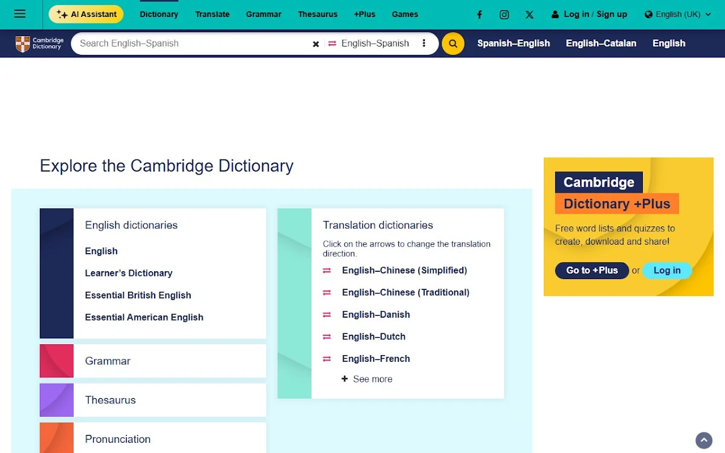The image size is (725, 453).
Task: Visit the Facebook page icon
Action: coord(480,14)
